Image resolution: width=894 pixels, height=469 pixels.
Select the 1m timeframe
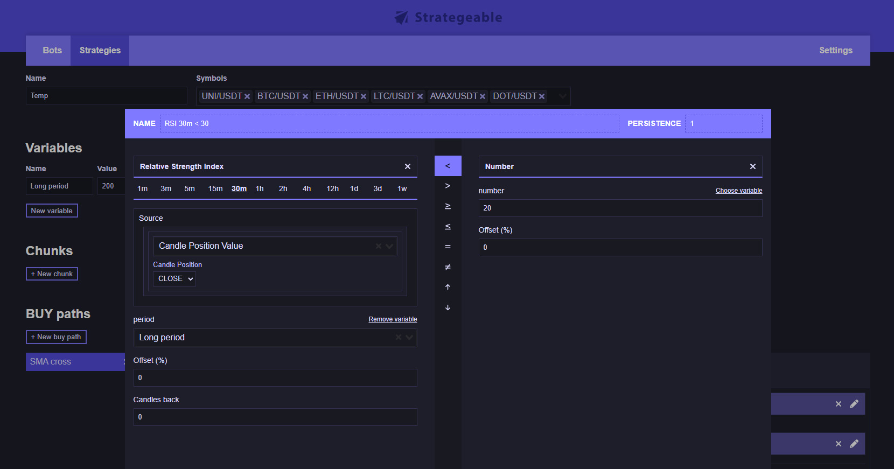pyautogui.click(x=143, y=189)
